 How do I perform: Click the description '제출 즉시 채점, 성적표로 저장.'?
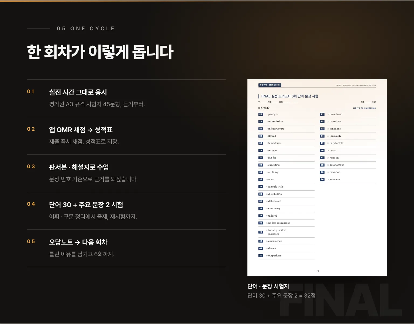pos(84,142)
